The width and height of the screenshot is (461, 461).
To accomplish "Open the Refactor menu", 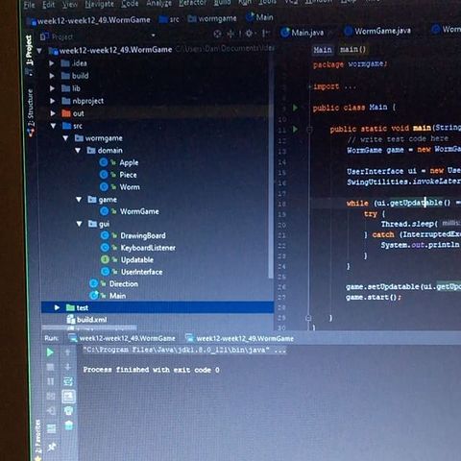I will click(193, 3).
